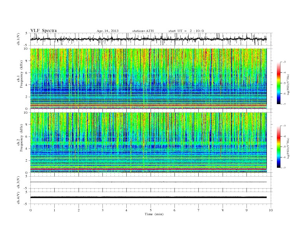Click the ch.4 thick black waveform trace

[x=148, y=197]
